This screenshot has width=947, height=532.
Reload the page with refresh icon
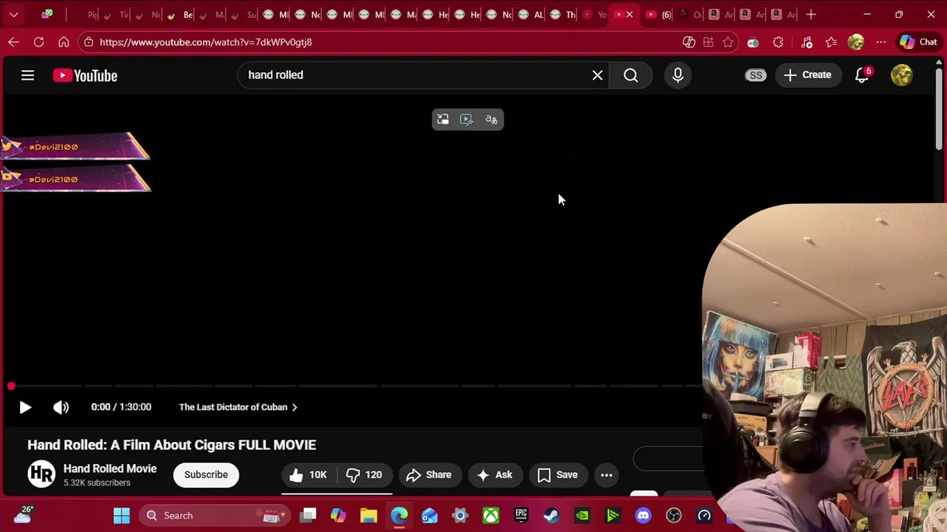coord(39,42)
